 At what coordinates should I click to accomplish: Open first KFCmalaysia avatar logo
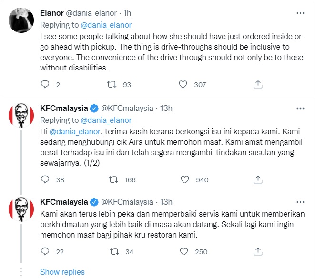click(x=21, y=116)
